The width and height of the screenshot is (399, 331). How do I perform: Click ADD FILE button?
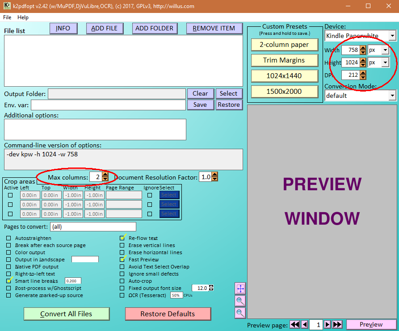click(x=105, y=28)
